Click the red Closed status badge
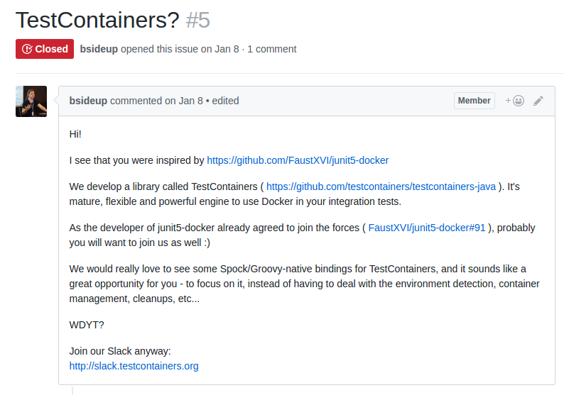The width and height of the screenshot is (564, 395). (45, 49)
